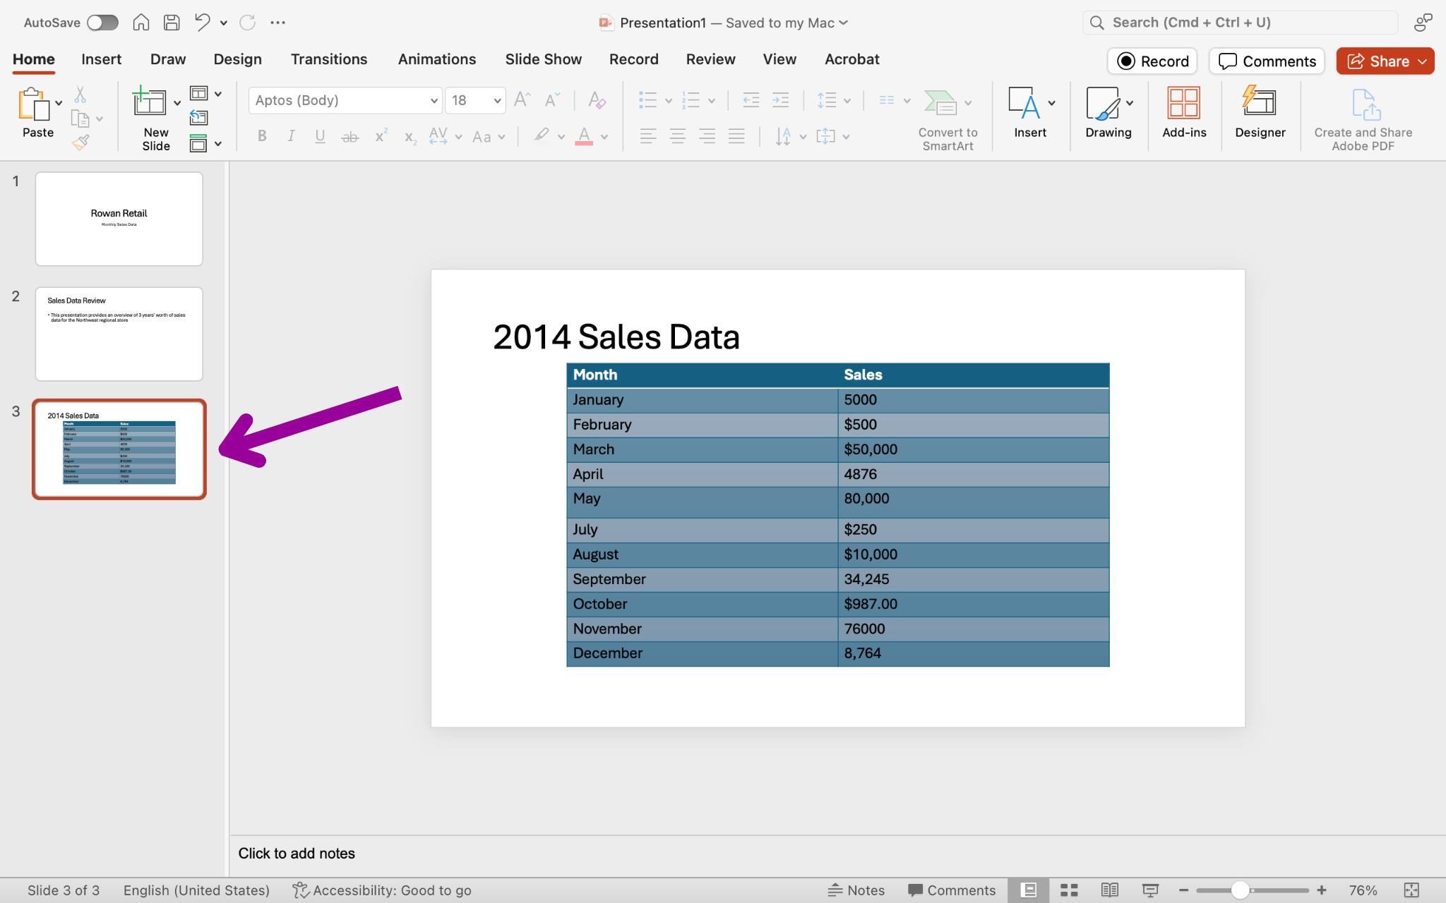Click Align Left icon
Image resolution: width=1446 pixels, height=903 pixels.
click(x=648, y=136)
